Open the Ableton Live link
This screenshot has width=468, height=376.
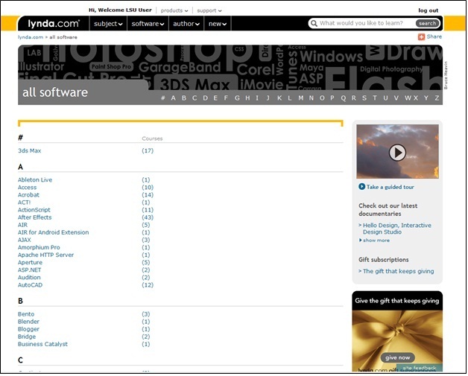click(35, 179)
